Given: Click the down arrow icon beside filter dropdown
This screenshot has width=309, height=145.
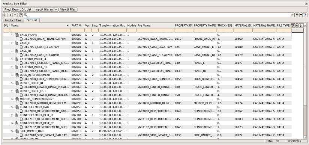Looking at the screenshot, I should [301, 26].
